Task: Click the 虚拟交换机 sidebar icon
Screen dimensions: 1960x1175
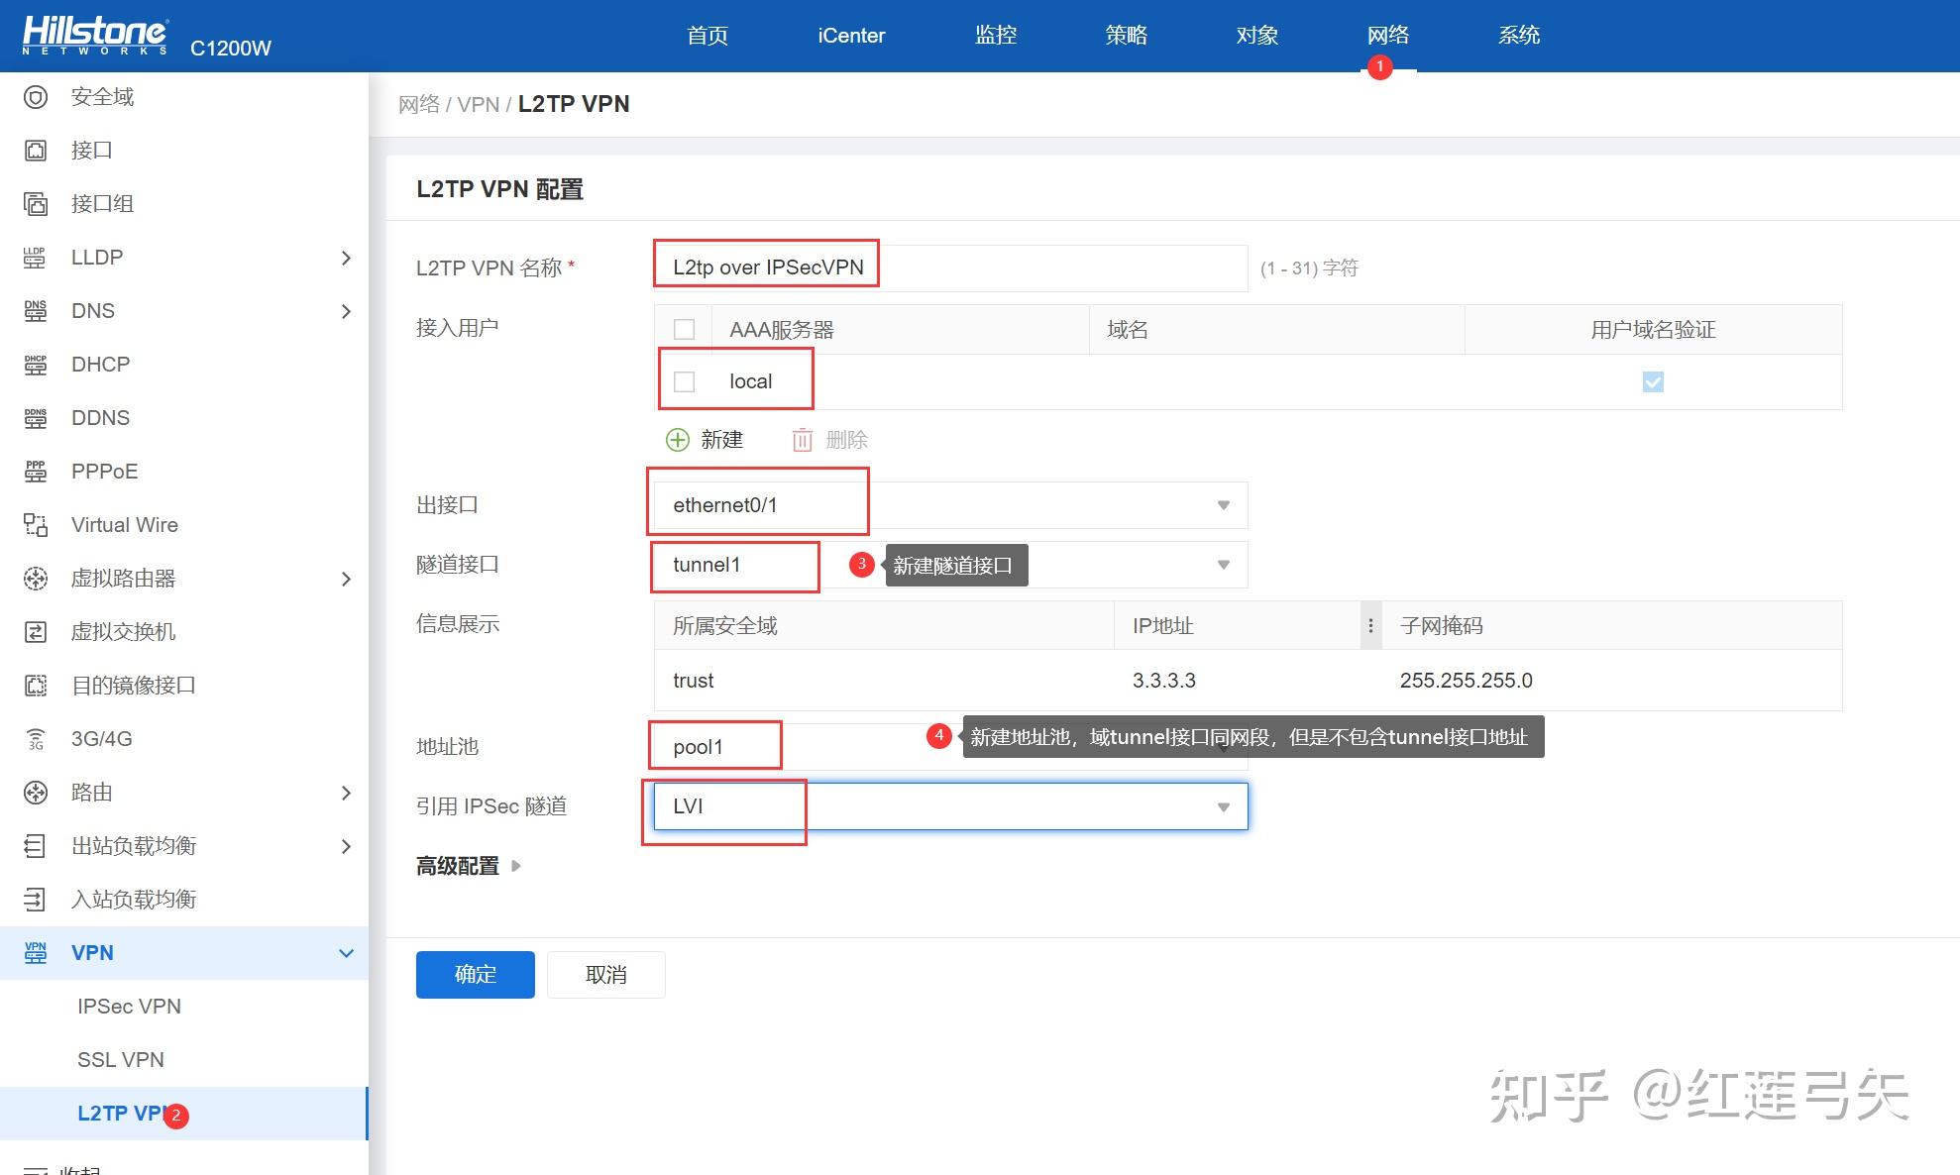Action: (x=36, y=632)
